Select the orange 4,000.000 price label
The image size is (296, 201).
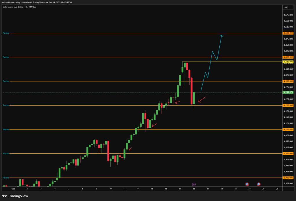(288, 154)
